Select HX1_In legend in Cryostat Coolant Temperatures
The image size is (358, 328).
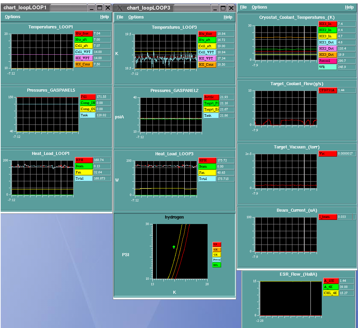click(x=328, y=24)
